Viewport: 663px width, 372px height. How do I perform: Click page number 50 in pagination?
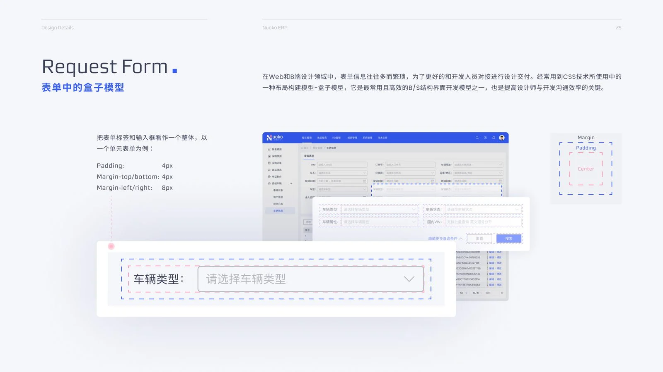click(x=461, y=293)
